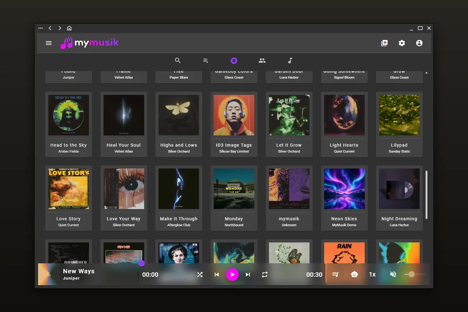Click the mymusik logo
The height and width of the screenshot is (312, 468).
point(89,43)
